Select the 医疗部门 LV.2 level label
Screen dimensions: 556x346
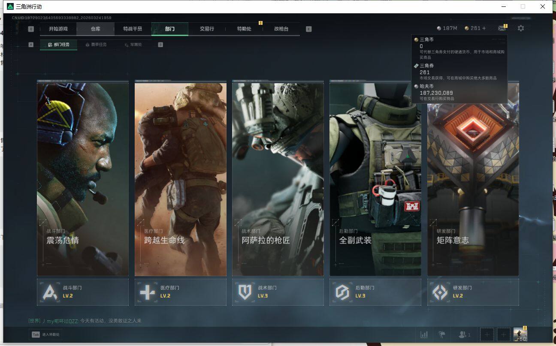coord(165,296)
